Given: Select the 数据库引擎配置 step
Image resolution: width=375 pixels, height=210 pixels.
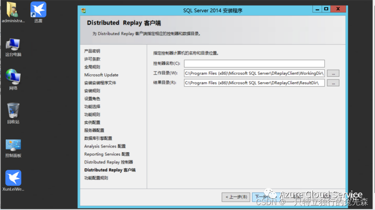Looking at the screenshot, I should coord(98,138).
